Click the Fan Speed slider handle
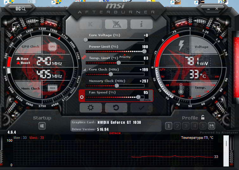 point(138,97)
